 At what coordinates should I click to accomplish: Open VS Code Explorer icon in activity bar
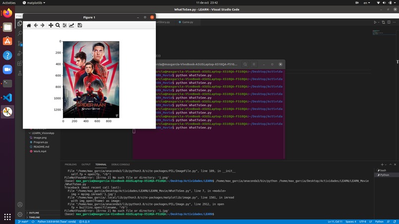(x=20, y=23)
